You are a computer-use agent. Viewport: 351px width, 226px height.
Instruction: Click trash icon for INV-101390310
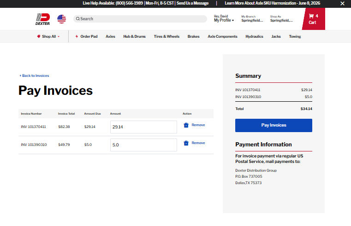click(x=186, y=143)
